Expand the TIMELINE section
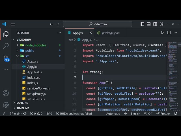The width and height of the screenshot is (181, 136). [x=23, y=108]
